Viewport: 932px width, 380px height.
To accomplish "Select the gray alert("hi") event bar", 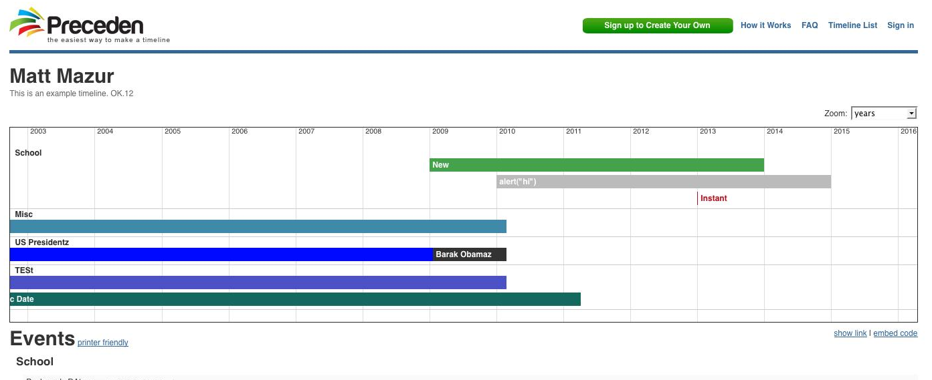I will pos(663,182).
